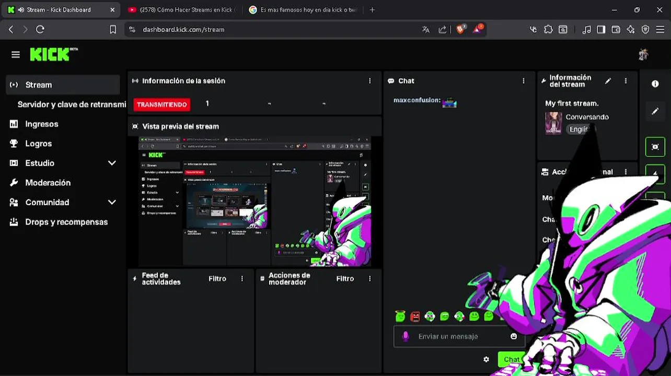Edit stream info with the pencil in Información del stream
671x376 pixels.
click(608, 81)
